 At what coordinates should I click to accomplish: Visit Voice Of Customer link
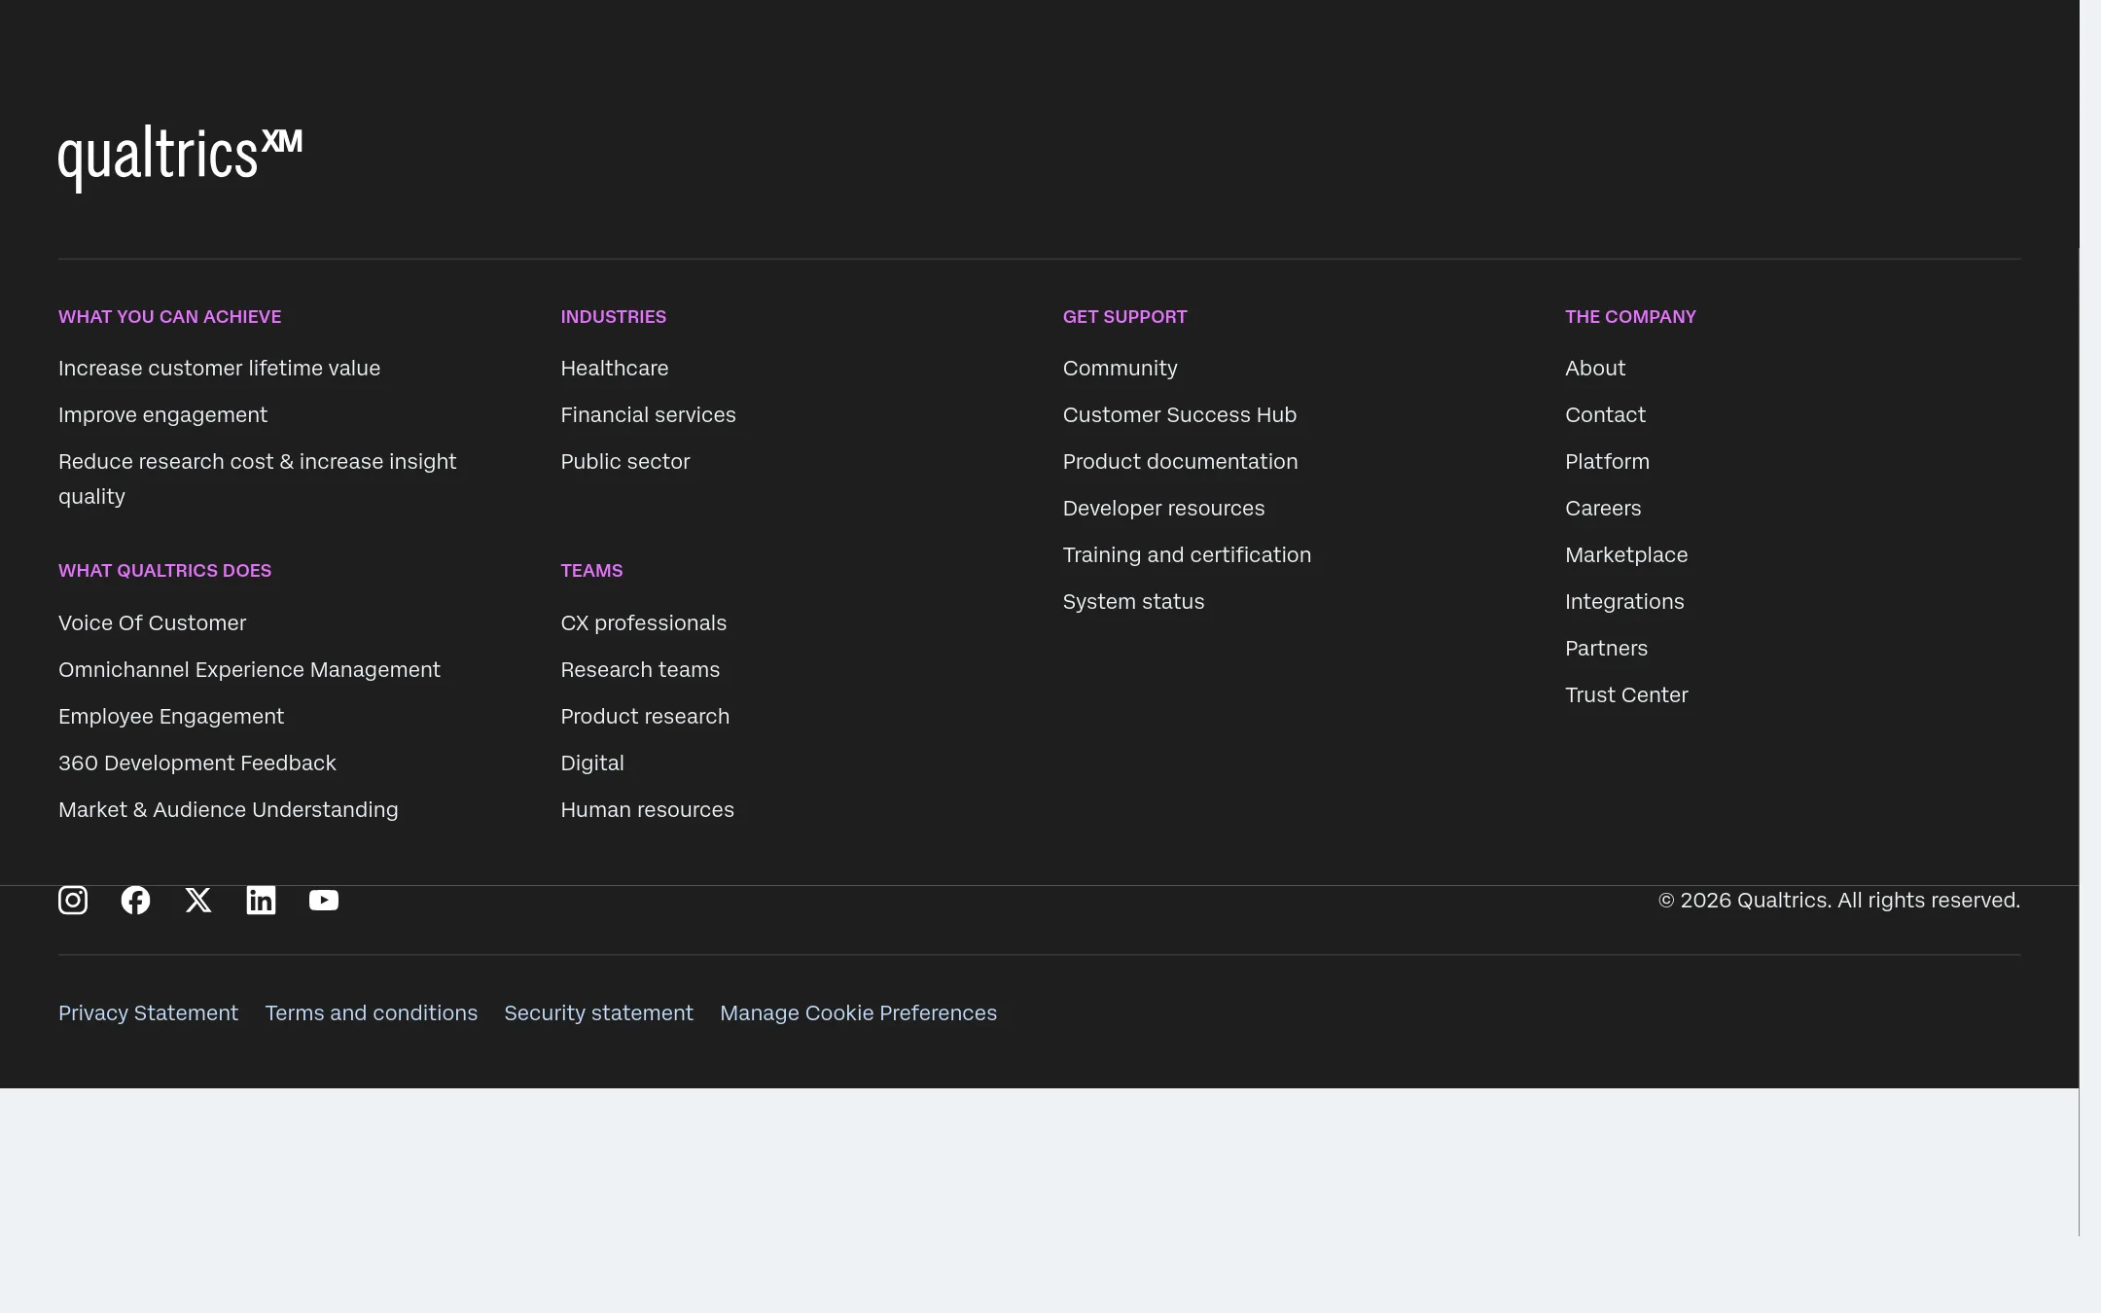coord(152,623)
